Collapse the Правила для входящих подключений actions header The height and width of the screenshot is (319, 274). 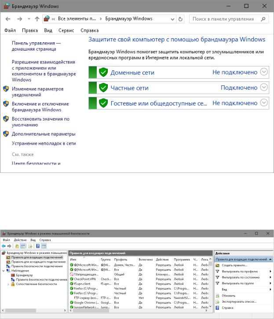click(270, 260)
